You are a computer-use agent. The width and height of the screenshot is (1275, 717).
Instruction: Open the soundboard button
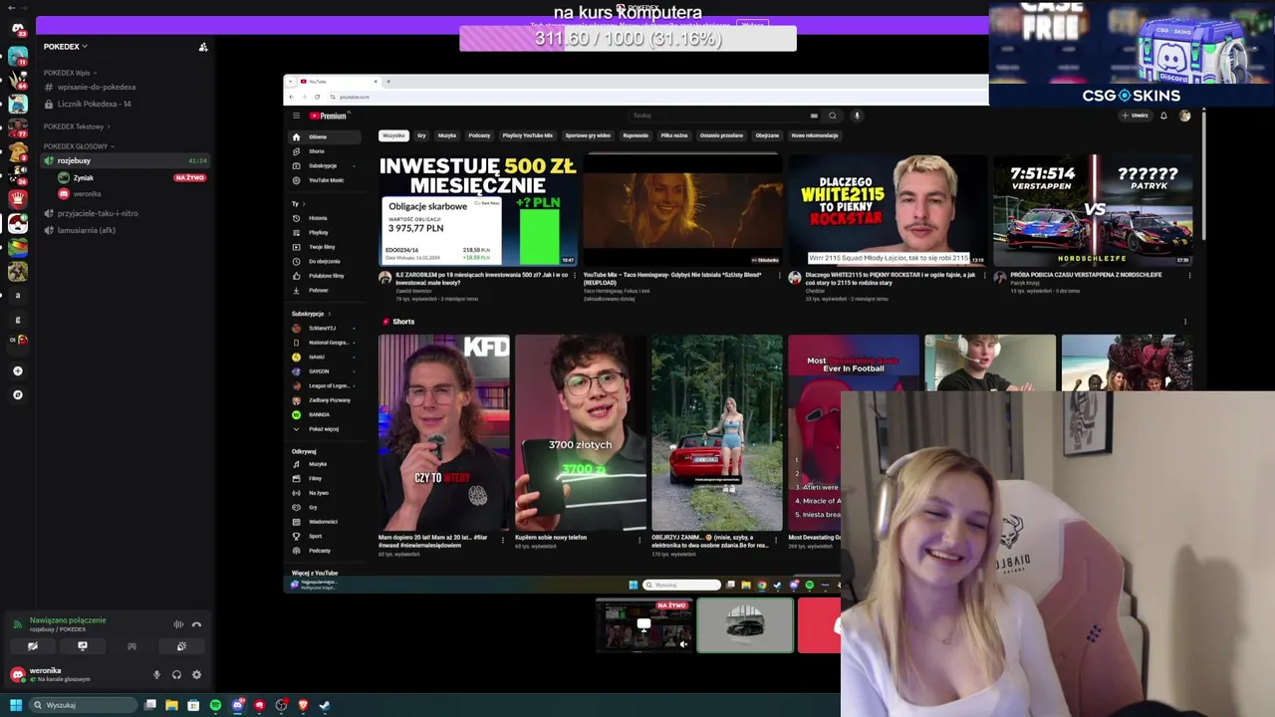coord(181,646)
